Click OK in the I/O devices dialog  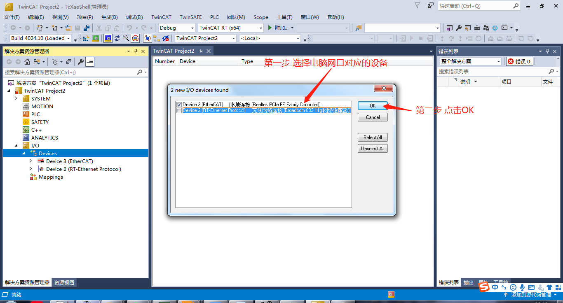point(373,105)
